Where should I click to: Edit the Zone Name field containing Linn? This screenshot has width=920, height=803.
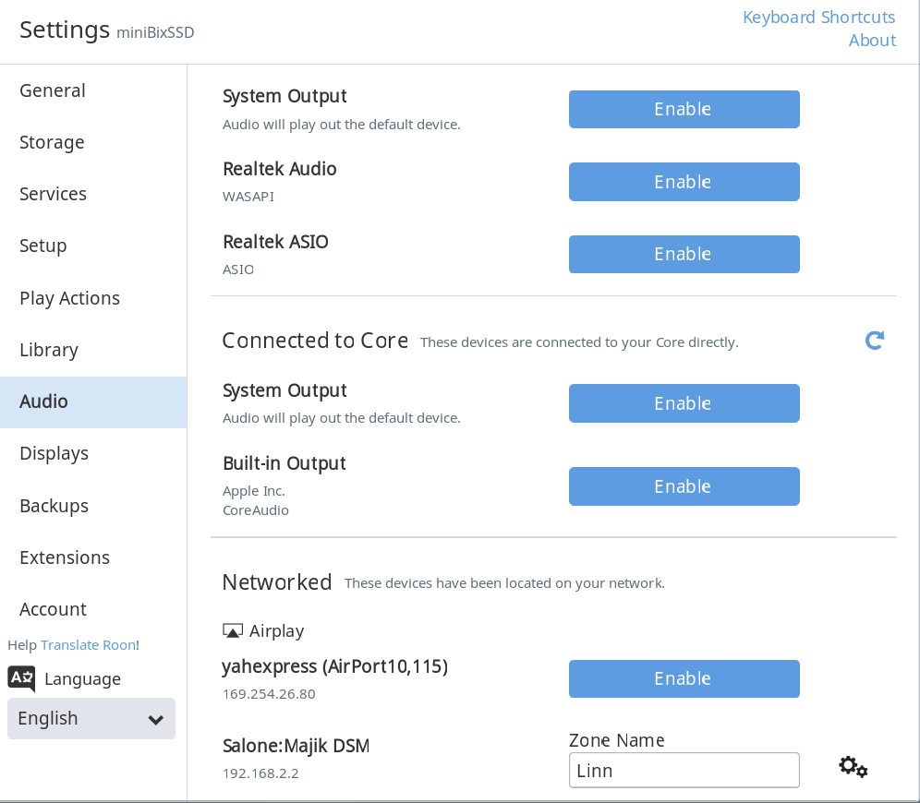[x=684, y=770]
